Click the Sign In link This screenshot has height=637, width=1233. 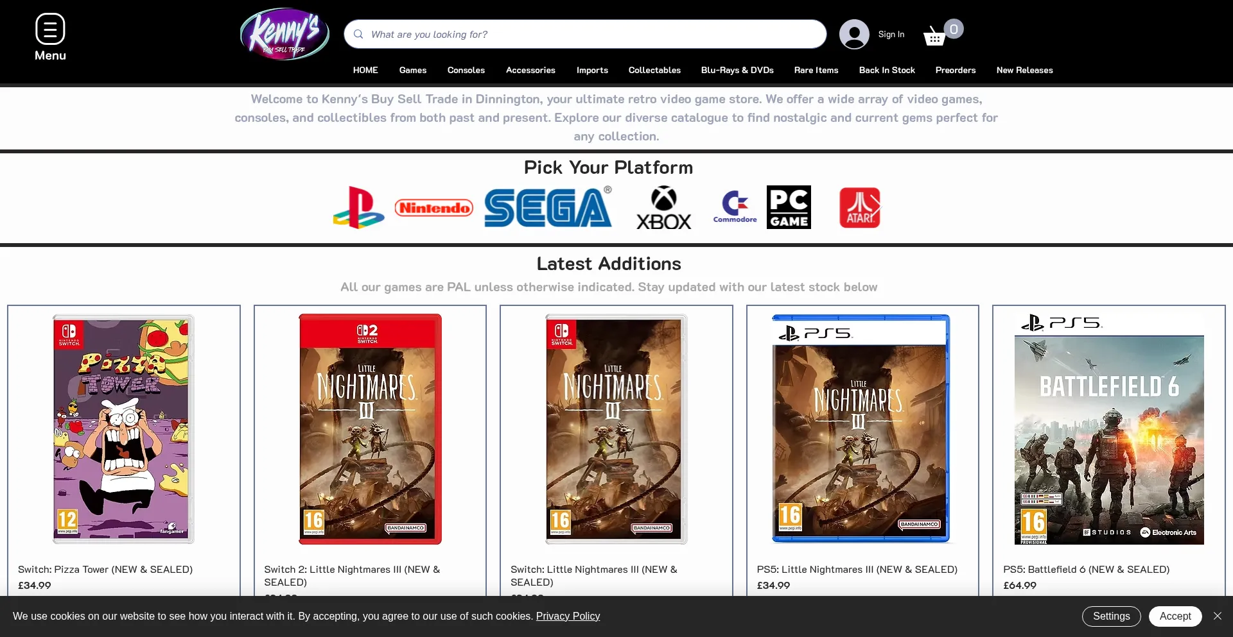coord(891,34)
